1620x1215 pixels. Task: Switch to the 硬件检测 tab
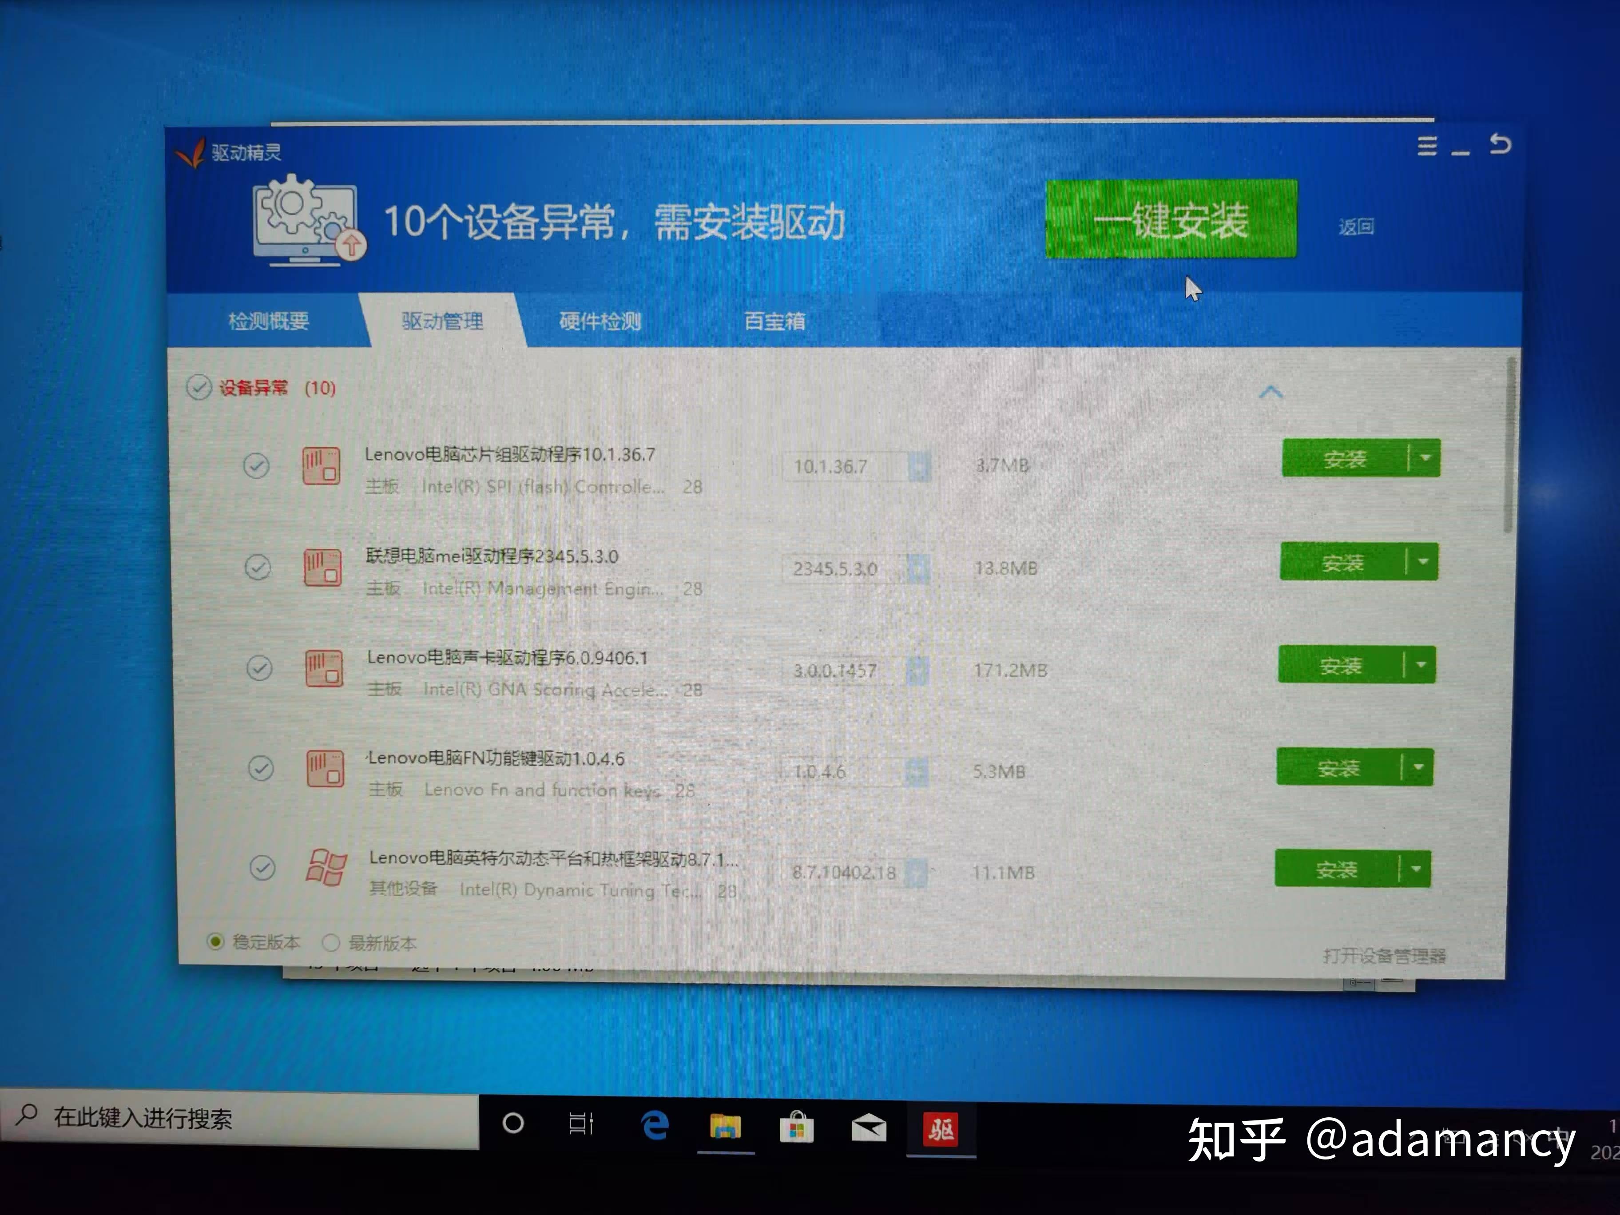coord(600,321)
